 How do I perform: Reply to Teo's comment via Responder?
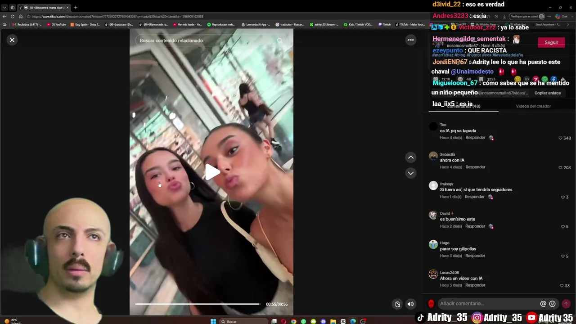(x=475, y=138)
